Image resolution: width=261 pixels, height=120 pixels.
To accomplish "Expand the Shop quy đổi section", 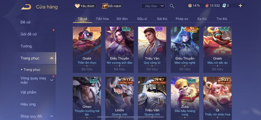I will [x=52, y=116].
